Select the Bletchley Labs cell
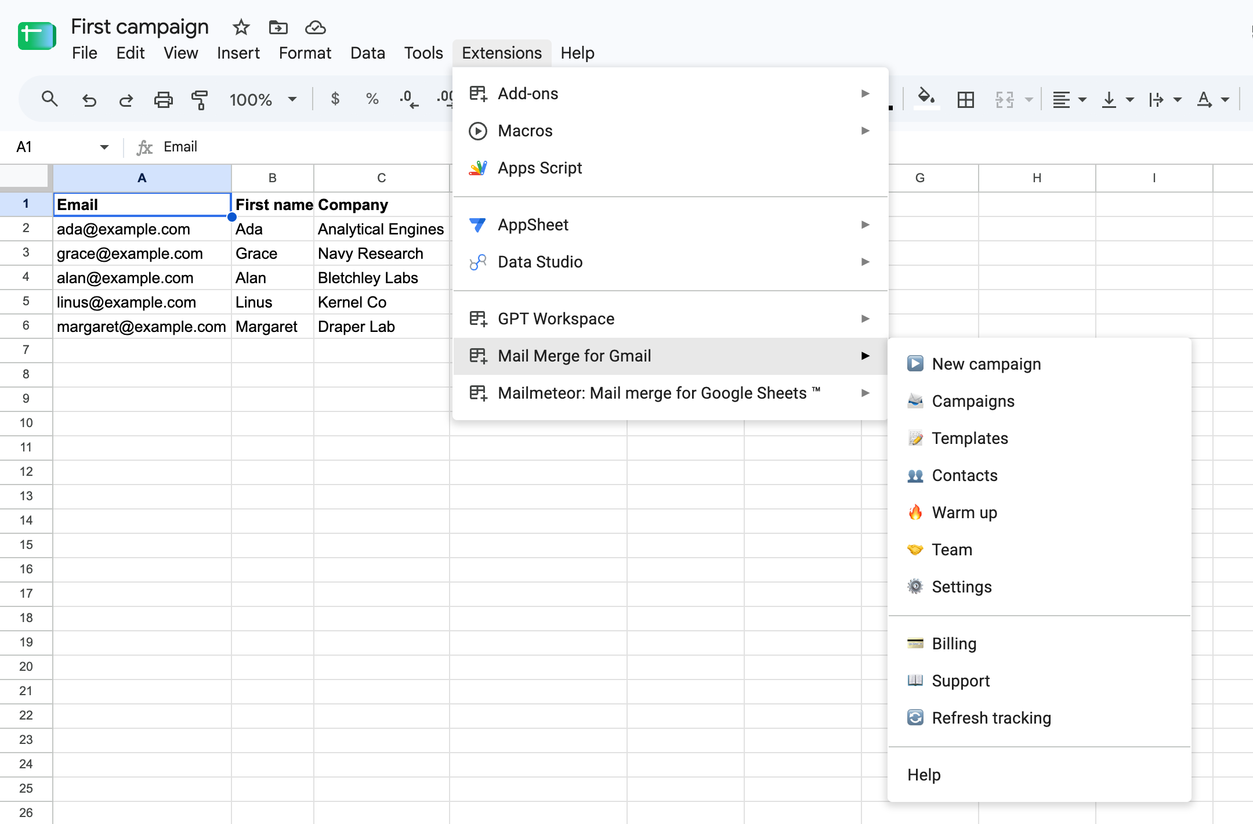This screenshot has height=824, width=1253. (381, 278)
